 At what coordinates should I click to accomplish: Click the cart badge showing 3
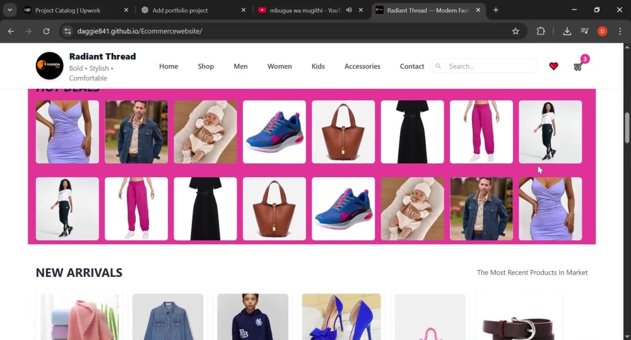(585, 59)
